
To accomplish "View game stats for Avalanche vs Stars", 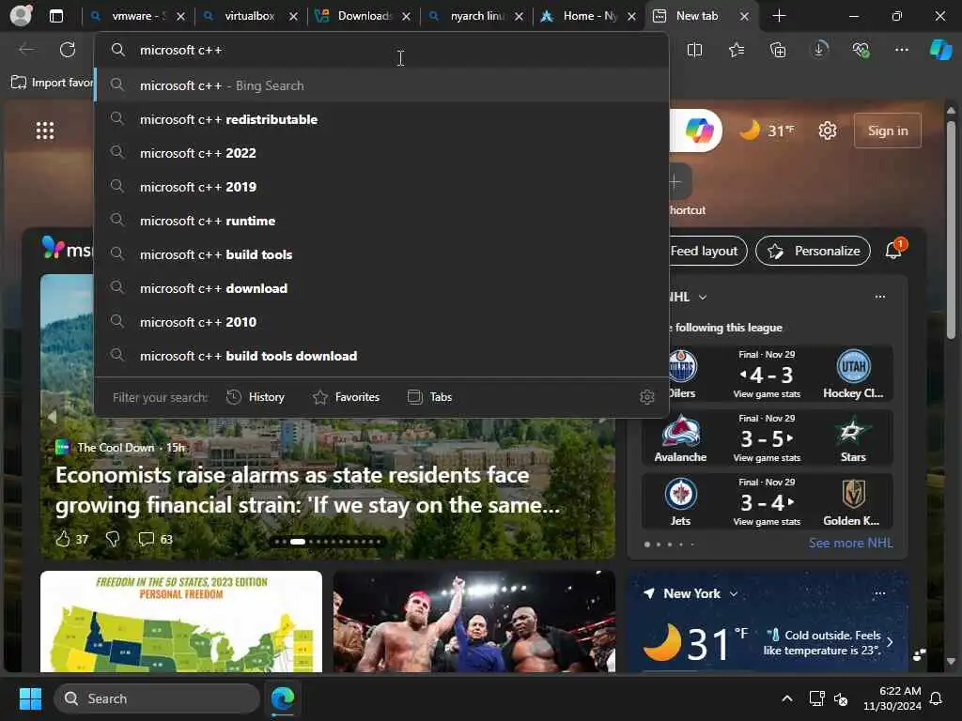I will coord(767,457).
